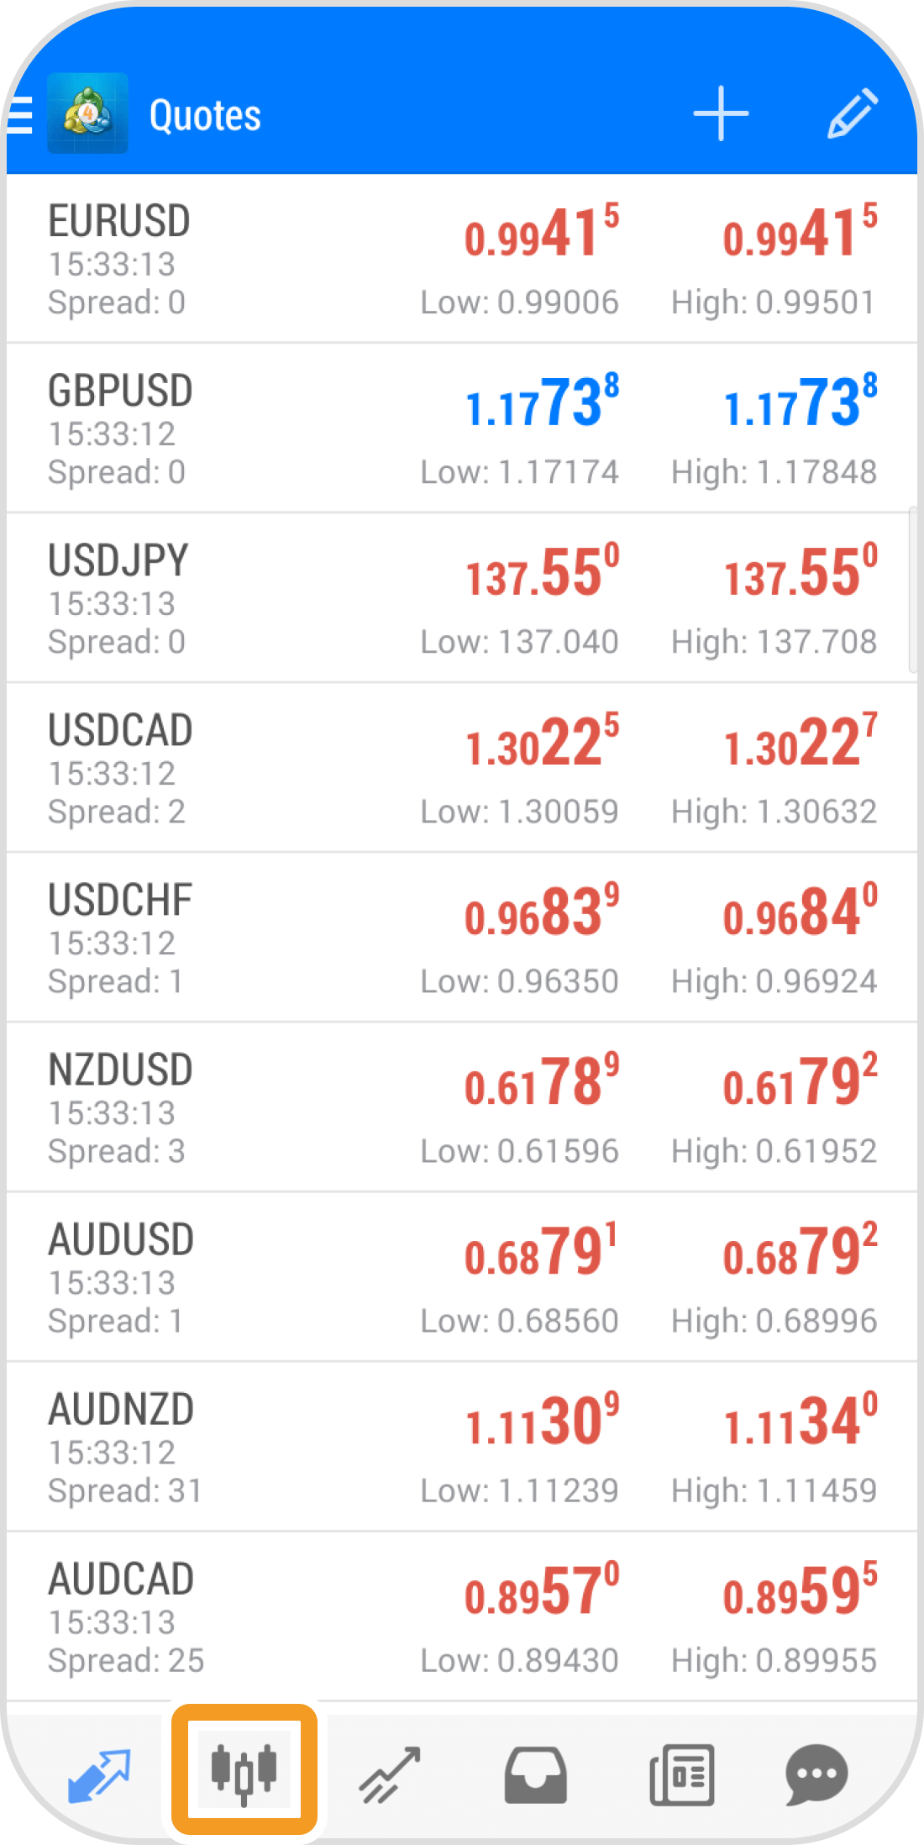This screenshot has height=1845, width=924.
Task: Open the Chat speech bubble icon
Action: pos(816,1774)
